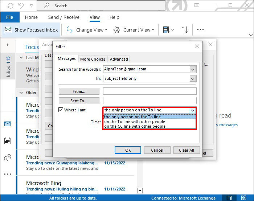Image resolution: width=254 pixels, height=201 pixels.
Task: Open the Microsoft Bing 11/11/2022 message
Action: (75, 185)
